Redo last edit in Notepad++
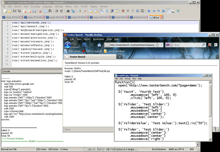This screenshot has height=152, width=220. pyautogui.click(x=62, y=11)
